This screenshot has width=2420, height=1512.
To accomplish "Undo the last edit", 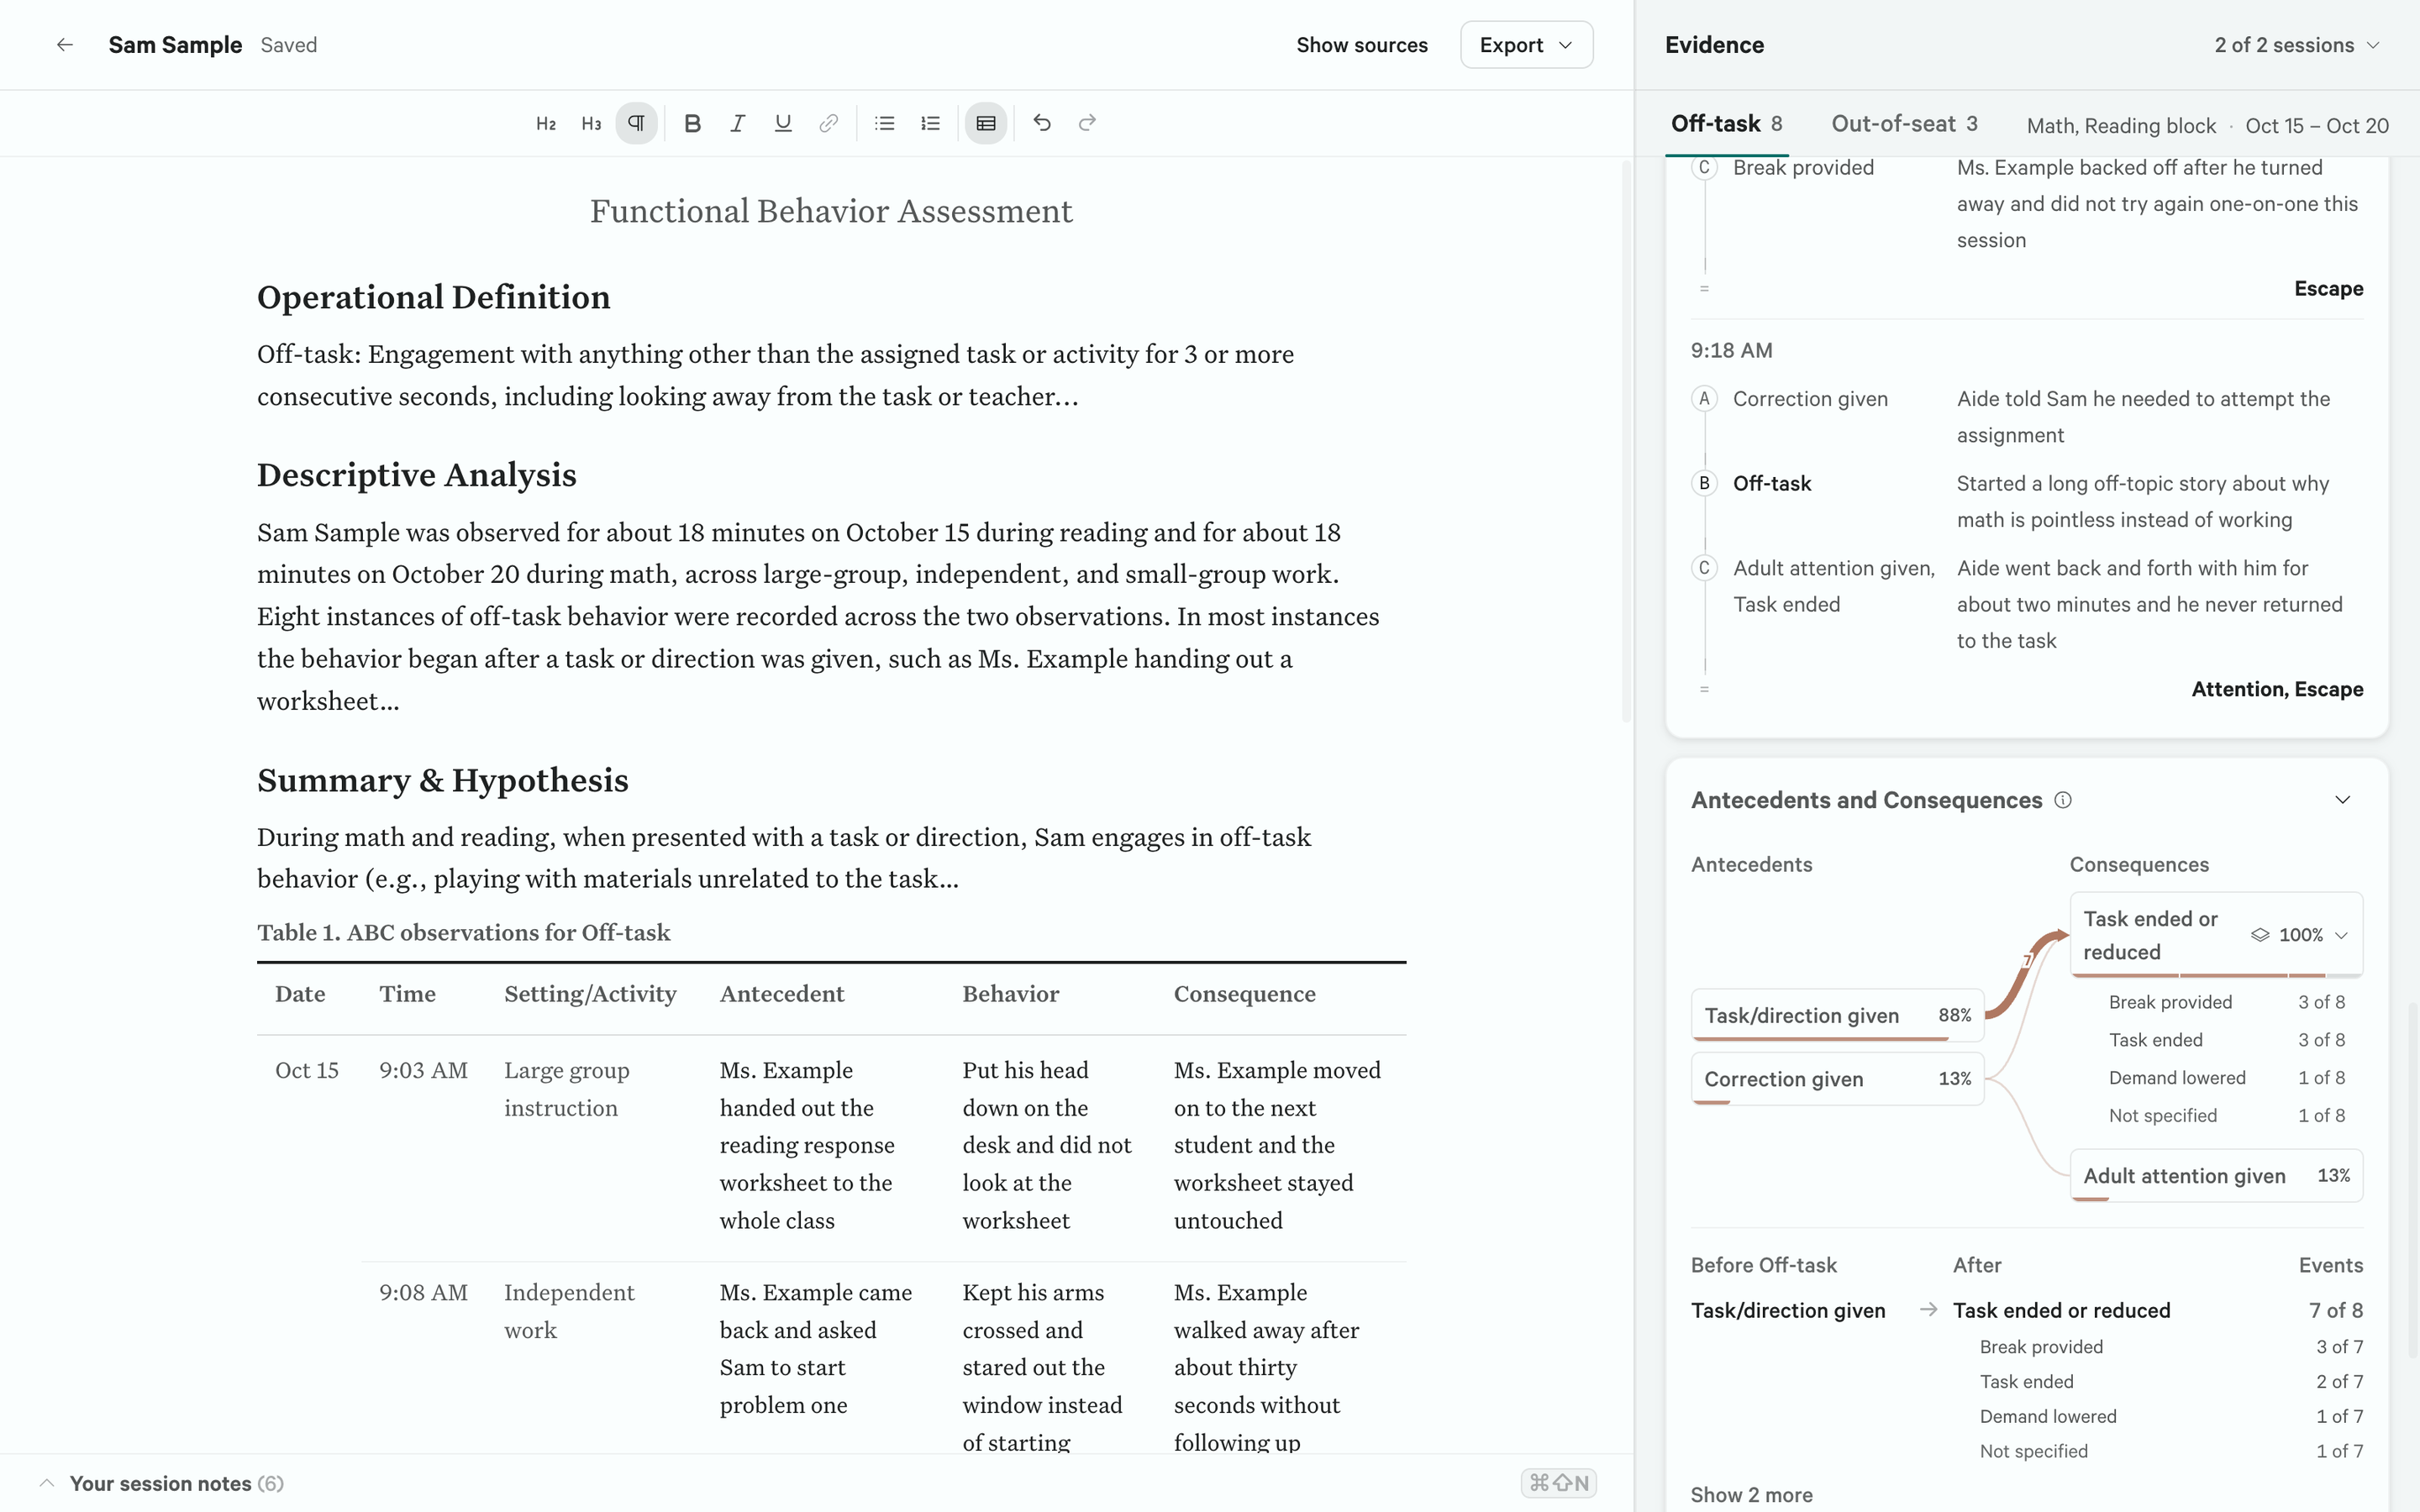I will 1042,123.
